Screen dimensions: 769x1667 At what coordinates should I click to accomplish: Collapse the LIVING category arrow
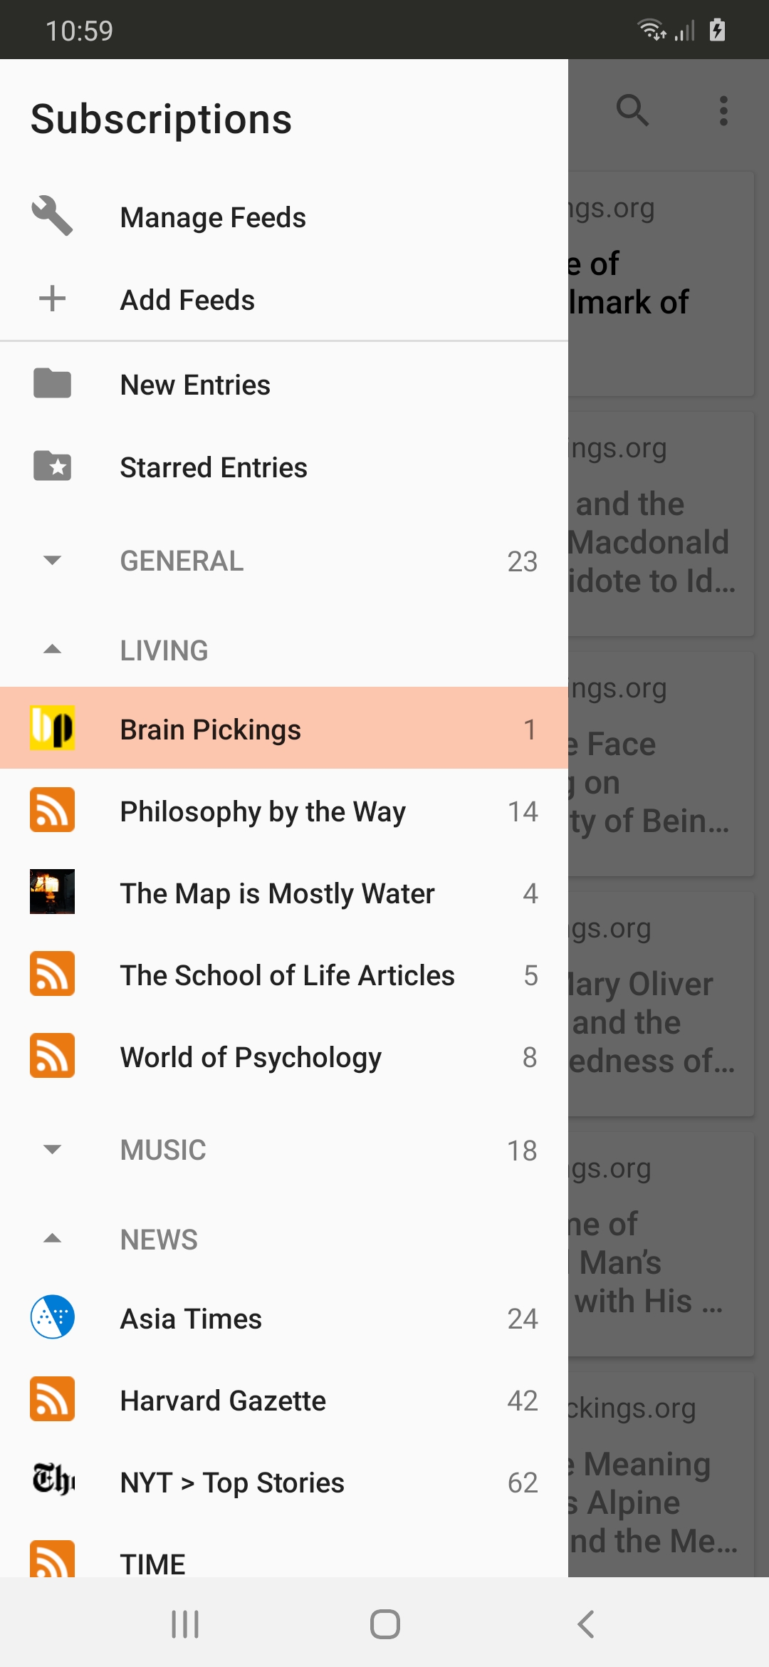[x=52, y=649]
